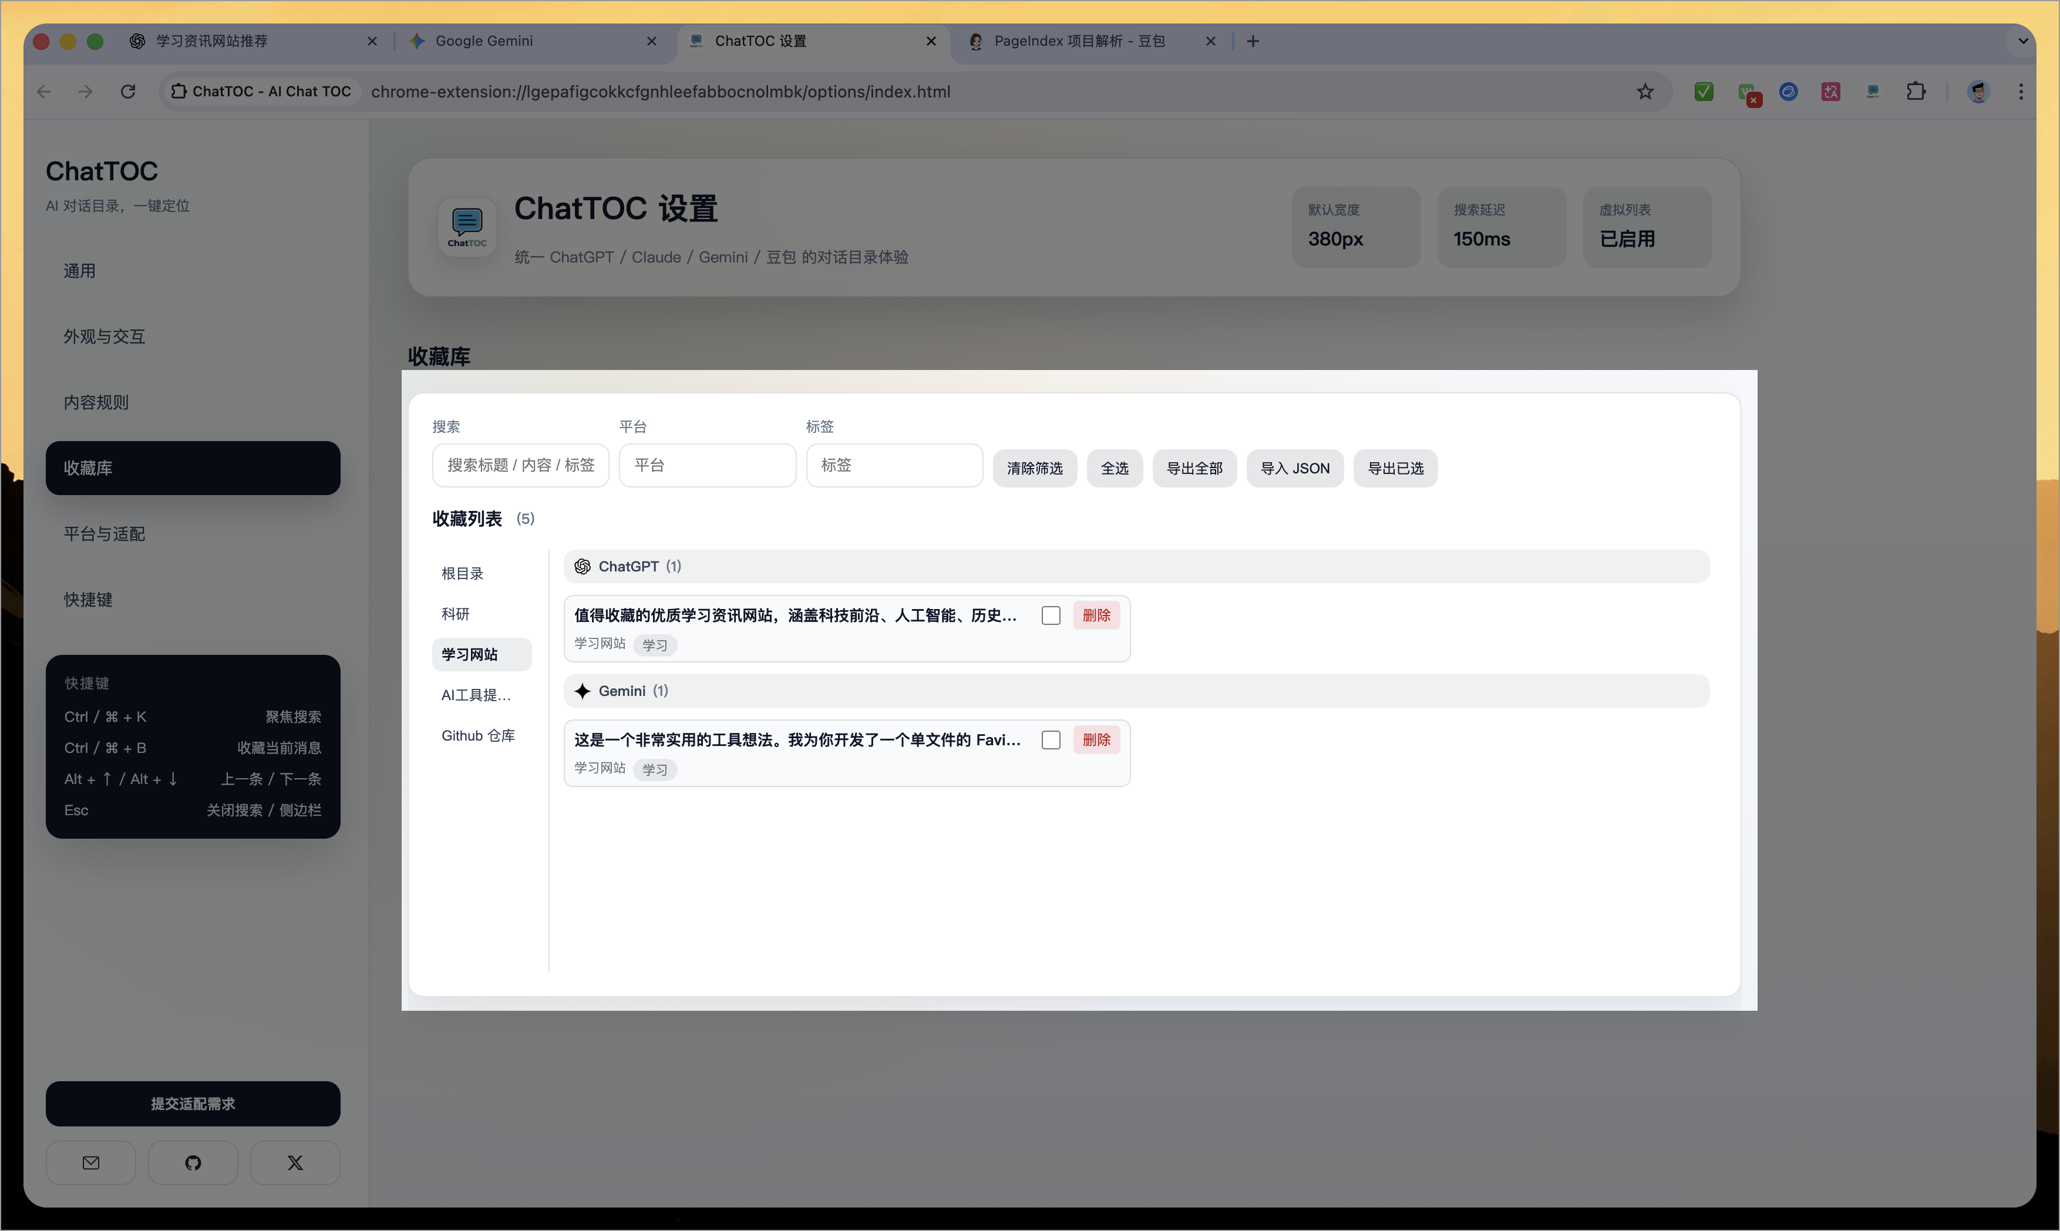This screenshot has width=2060, height=1231.
Task: Open the Chrome extensions puzzle icon
Action: pos(1916,91)
